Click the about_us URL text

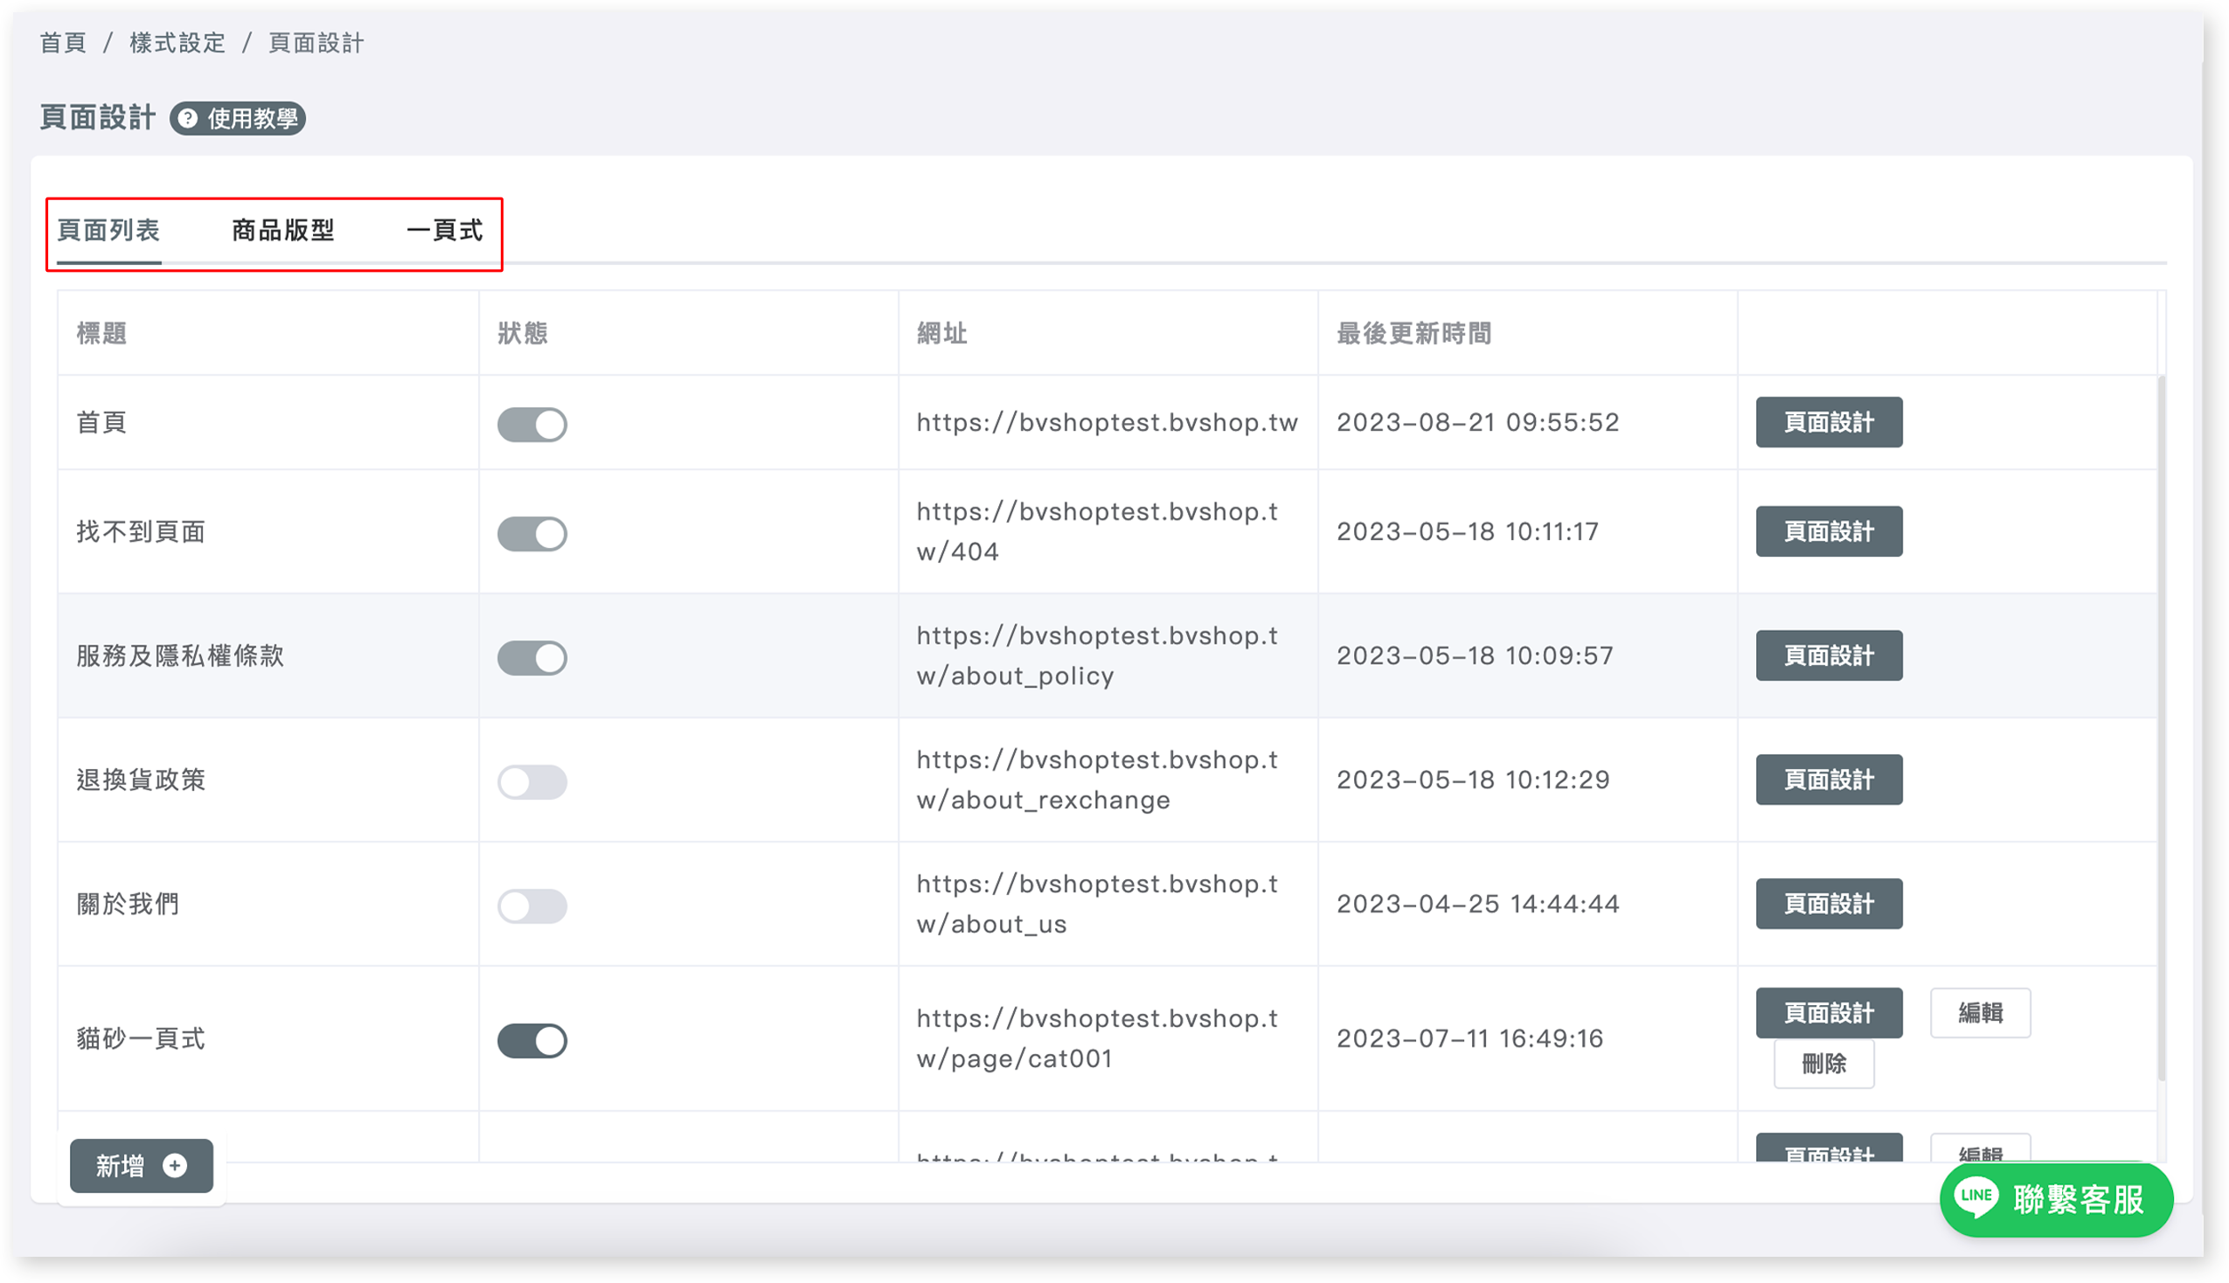coord(1097,904)
